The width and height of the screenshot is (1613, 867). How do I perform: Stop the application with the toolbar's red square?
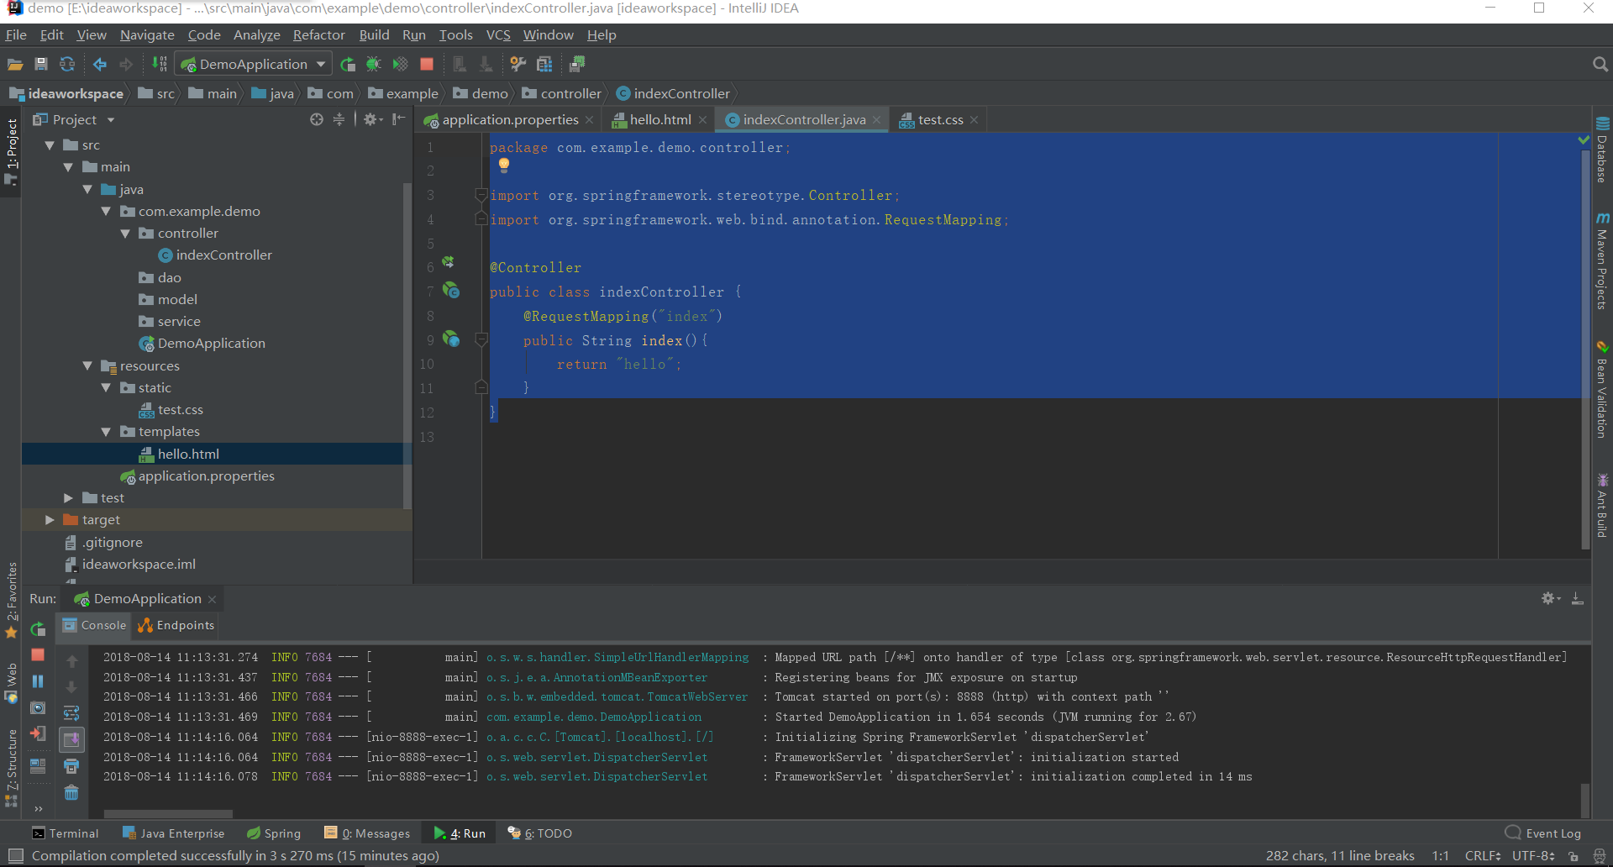pos(427,64)
